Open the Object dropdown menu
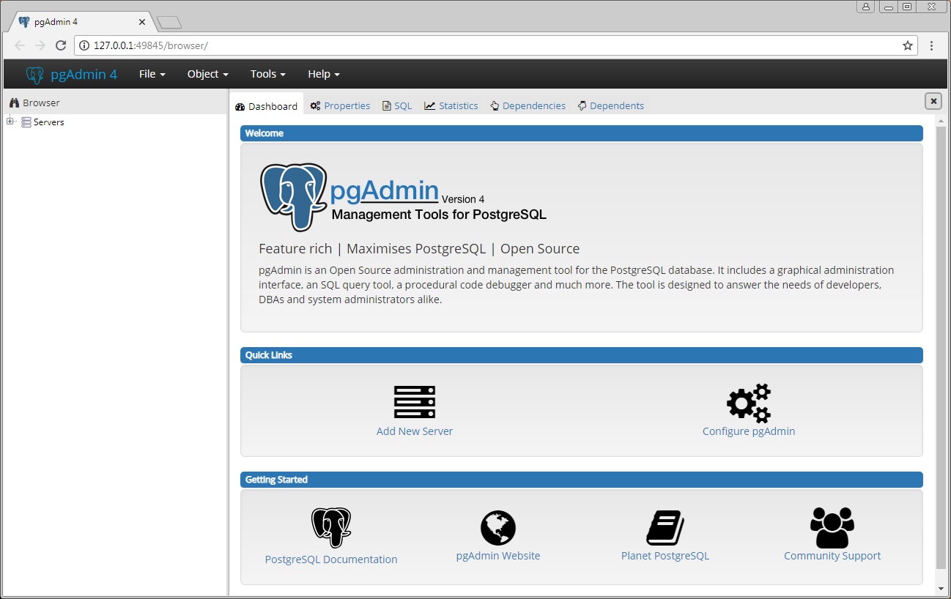951x599 pixels. tap(208, 74)
